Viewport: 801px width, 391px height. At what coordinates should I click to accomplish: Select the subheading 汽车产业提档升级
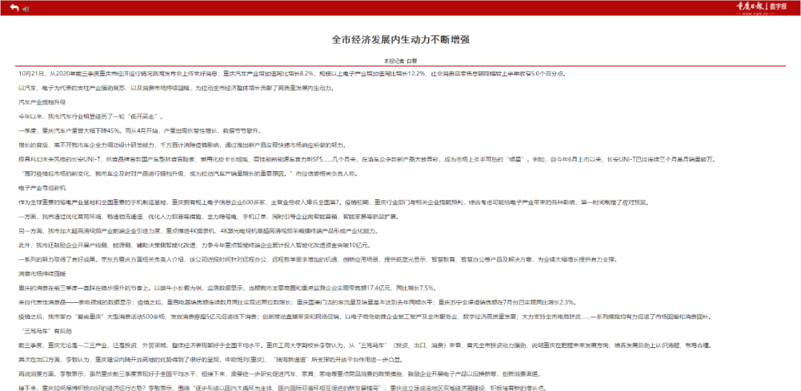(42, 101)
